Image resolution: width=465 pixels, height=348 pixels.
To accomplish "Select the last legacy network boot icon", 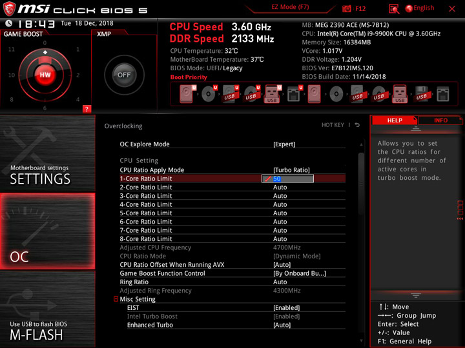I will [443, 94].
